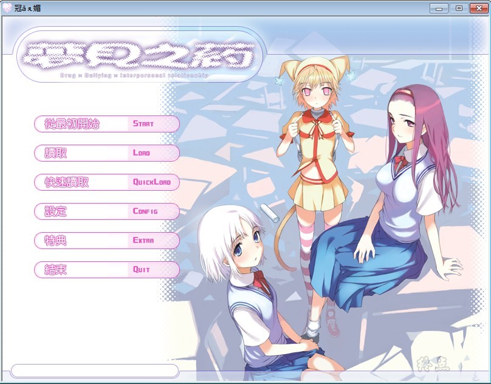Exit the game via Quit button
Image resolution: width=491 pixels, height=384 pixels.
[x=107, y=270]
